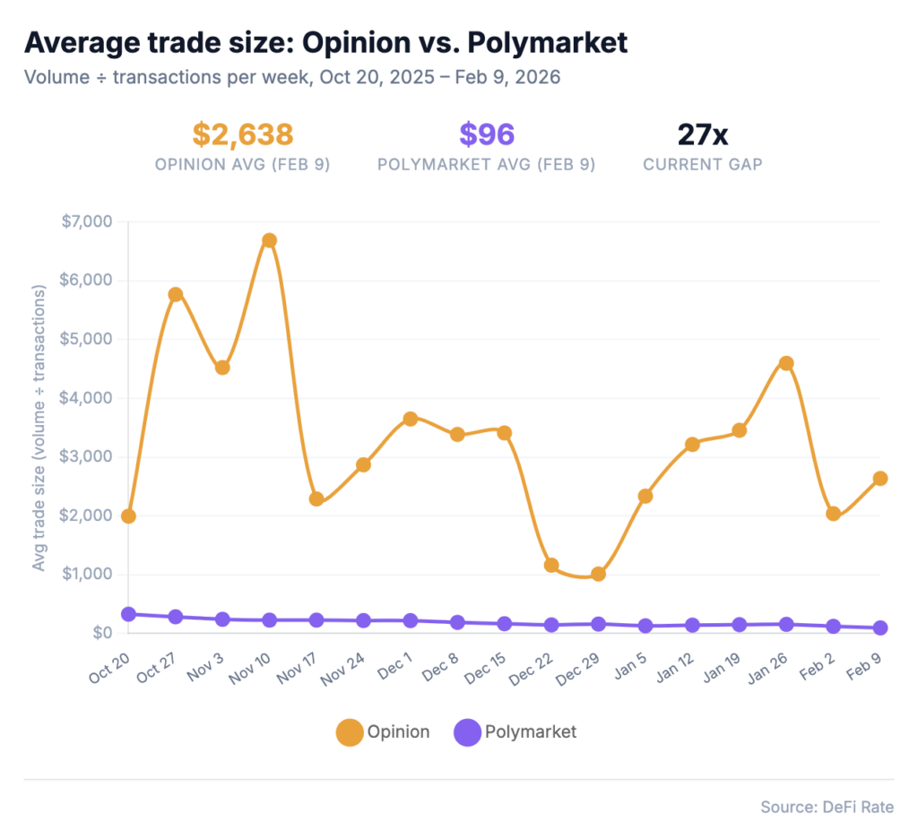
Task: Click the 27x current gap value
Action: [702, 135]
